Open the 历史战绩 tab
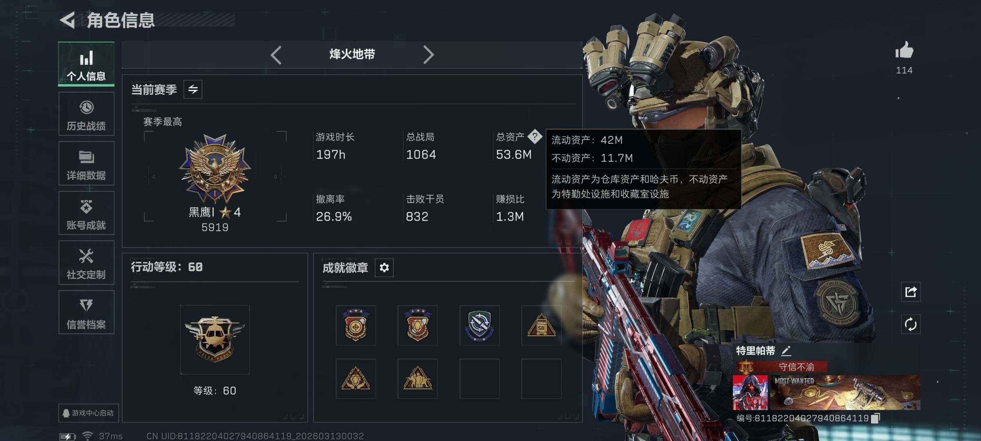Screen dimensions: 981x441 (86, 114)
